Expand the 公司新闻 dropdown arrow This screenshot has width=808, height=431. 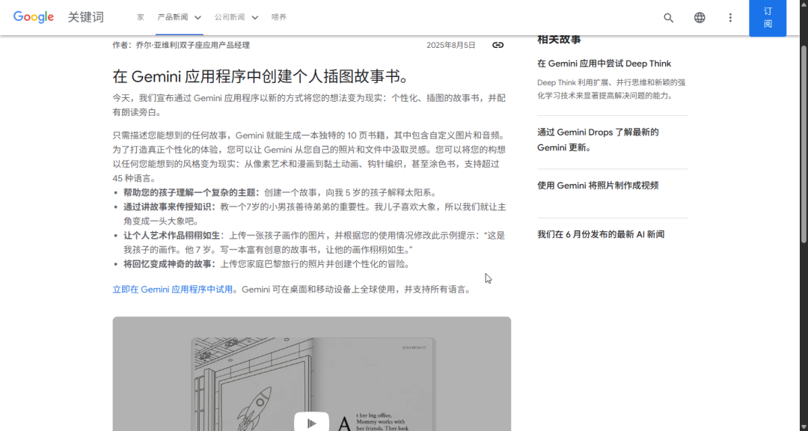tap(254, 17)
